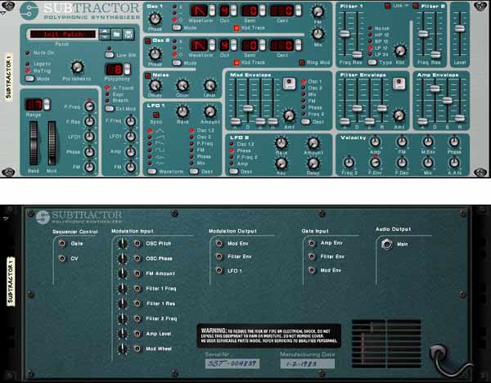The width and height of the screenshot is (491, 383).
Task: Click the LFO 1 modulation output jack
Action: point(219,270)
